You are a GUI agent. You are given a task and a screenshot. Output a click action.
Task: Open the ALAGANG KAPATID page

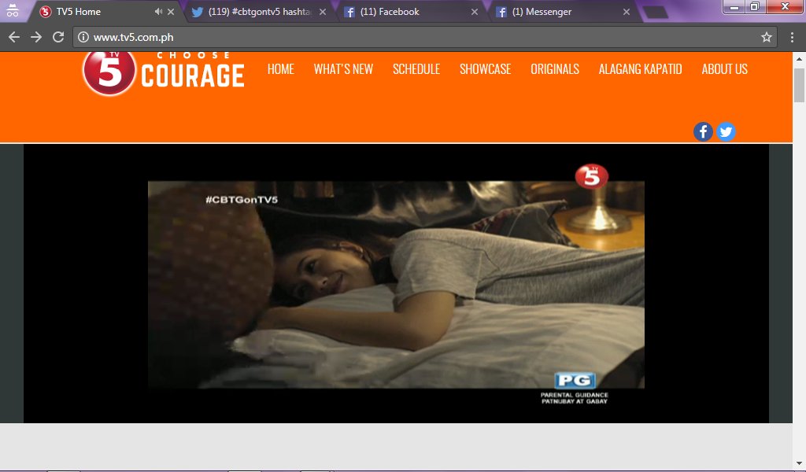tap(640, 68)
